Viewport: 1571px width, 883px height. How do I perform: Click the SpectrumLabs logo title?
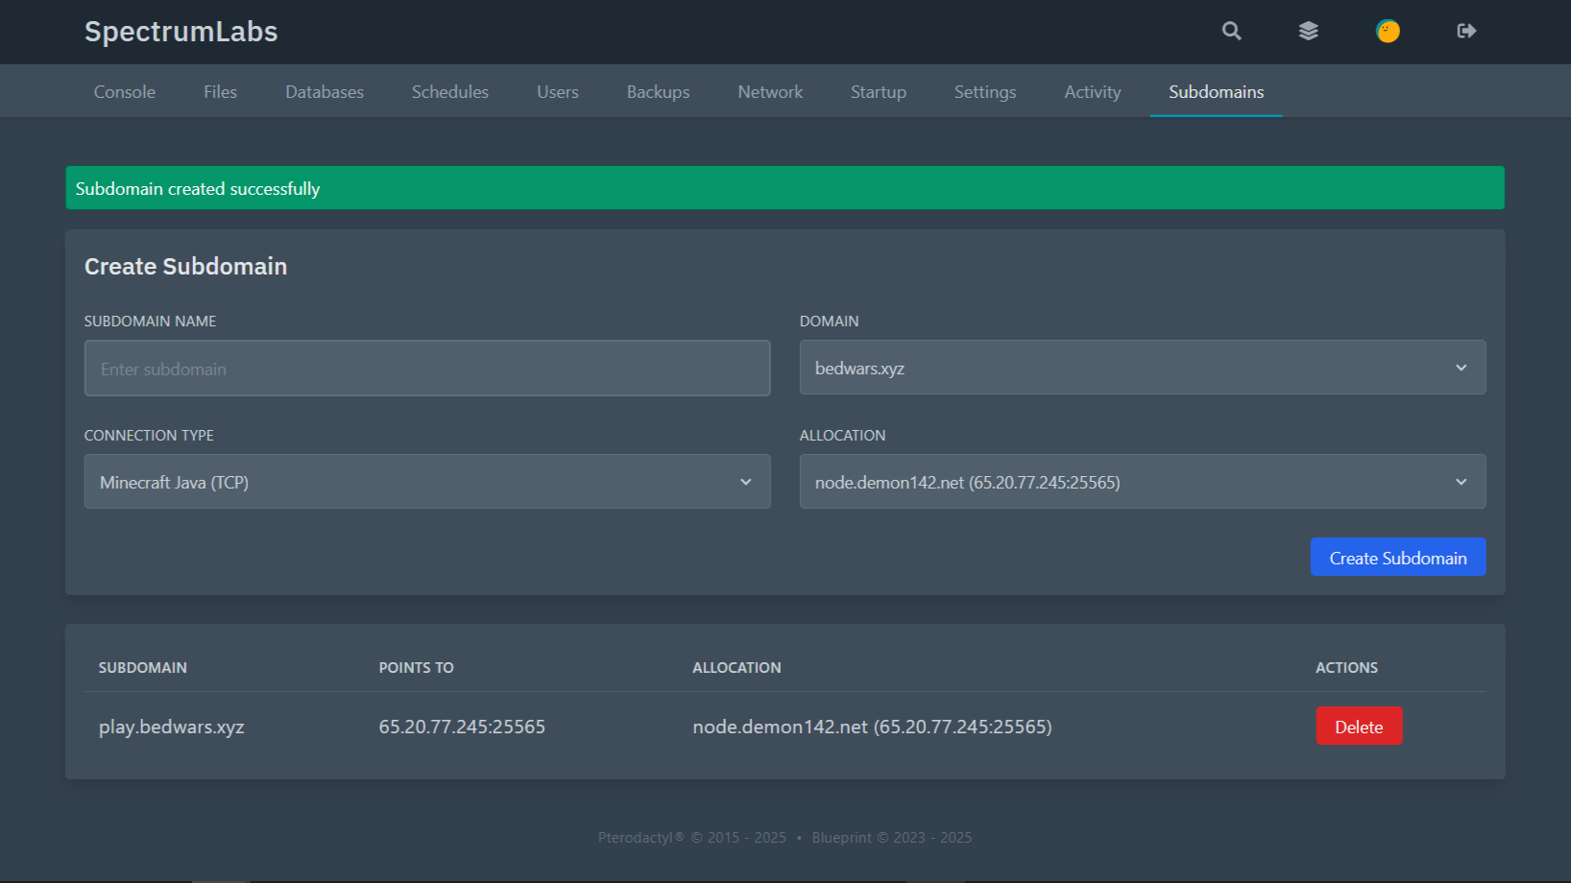[181, 32]
